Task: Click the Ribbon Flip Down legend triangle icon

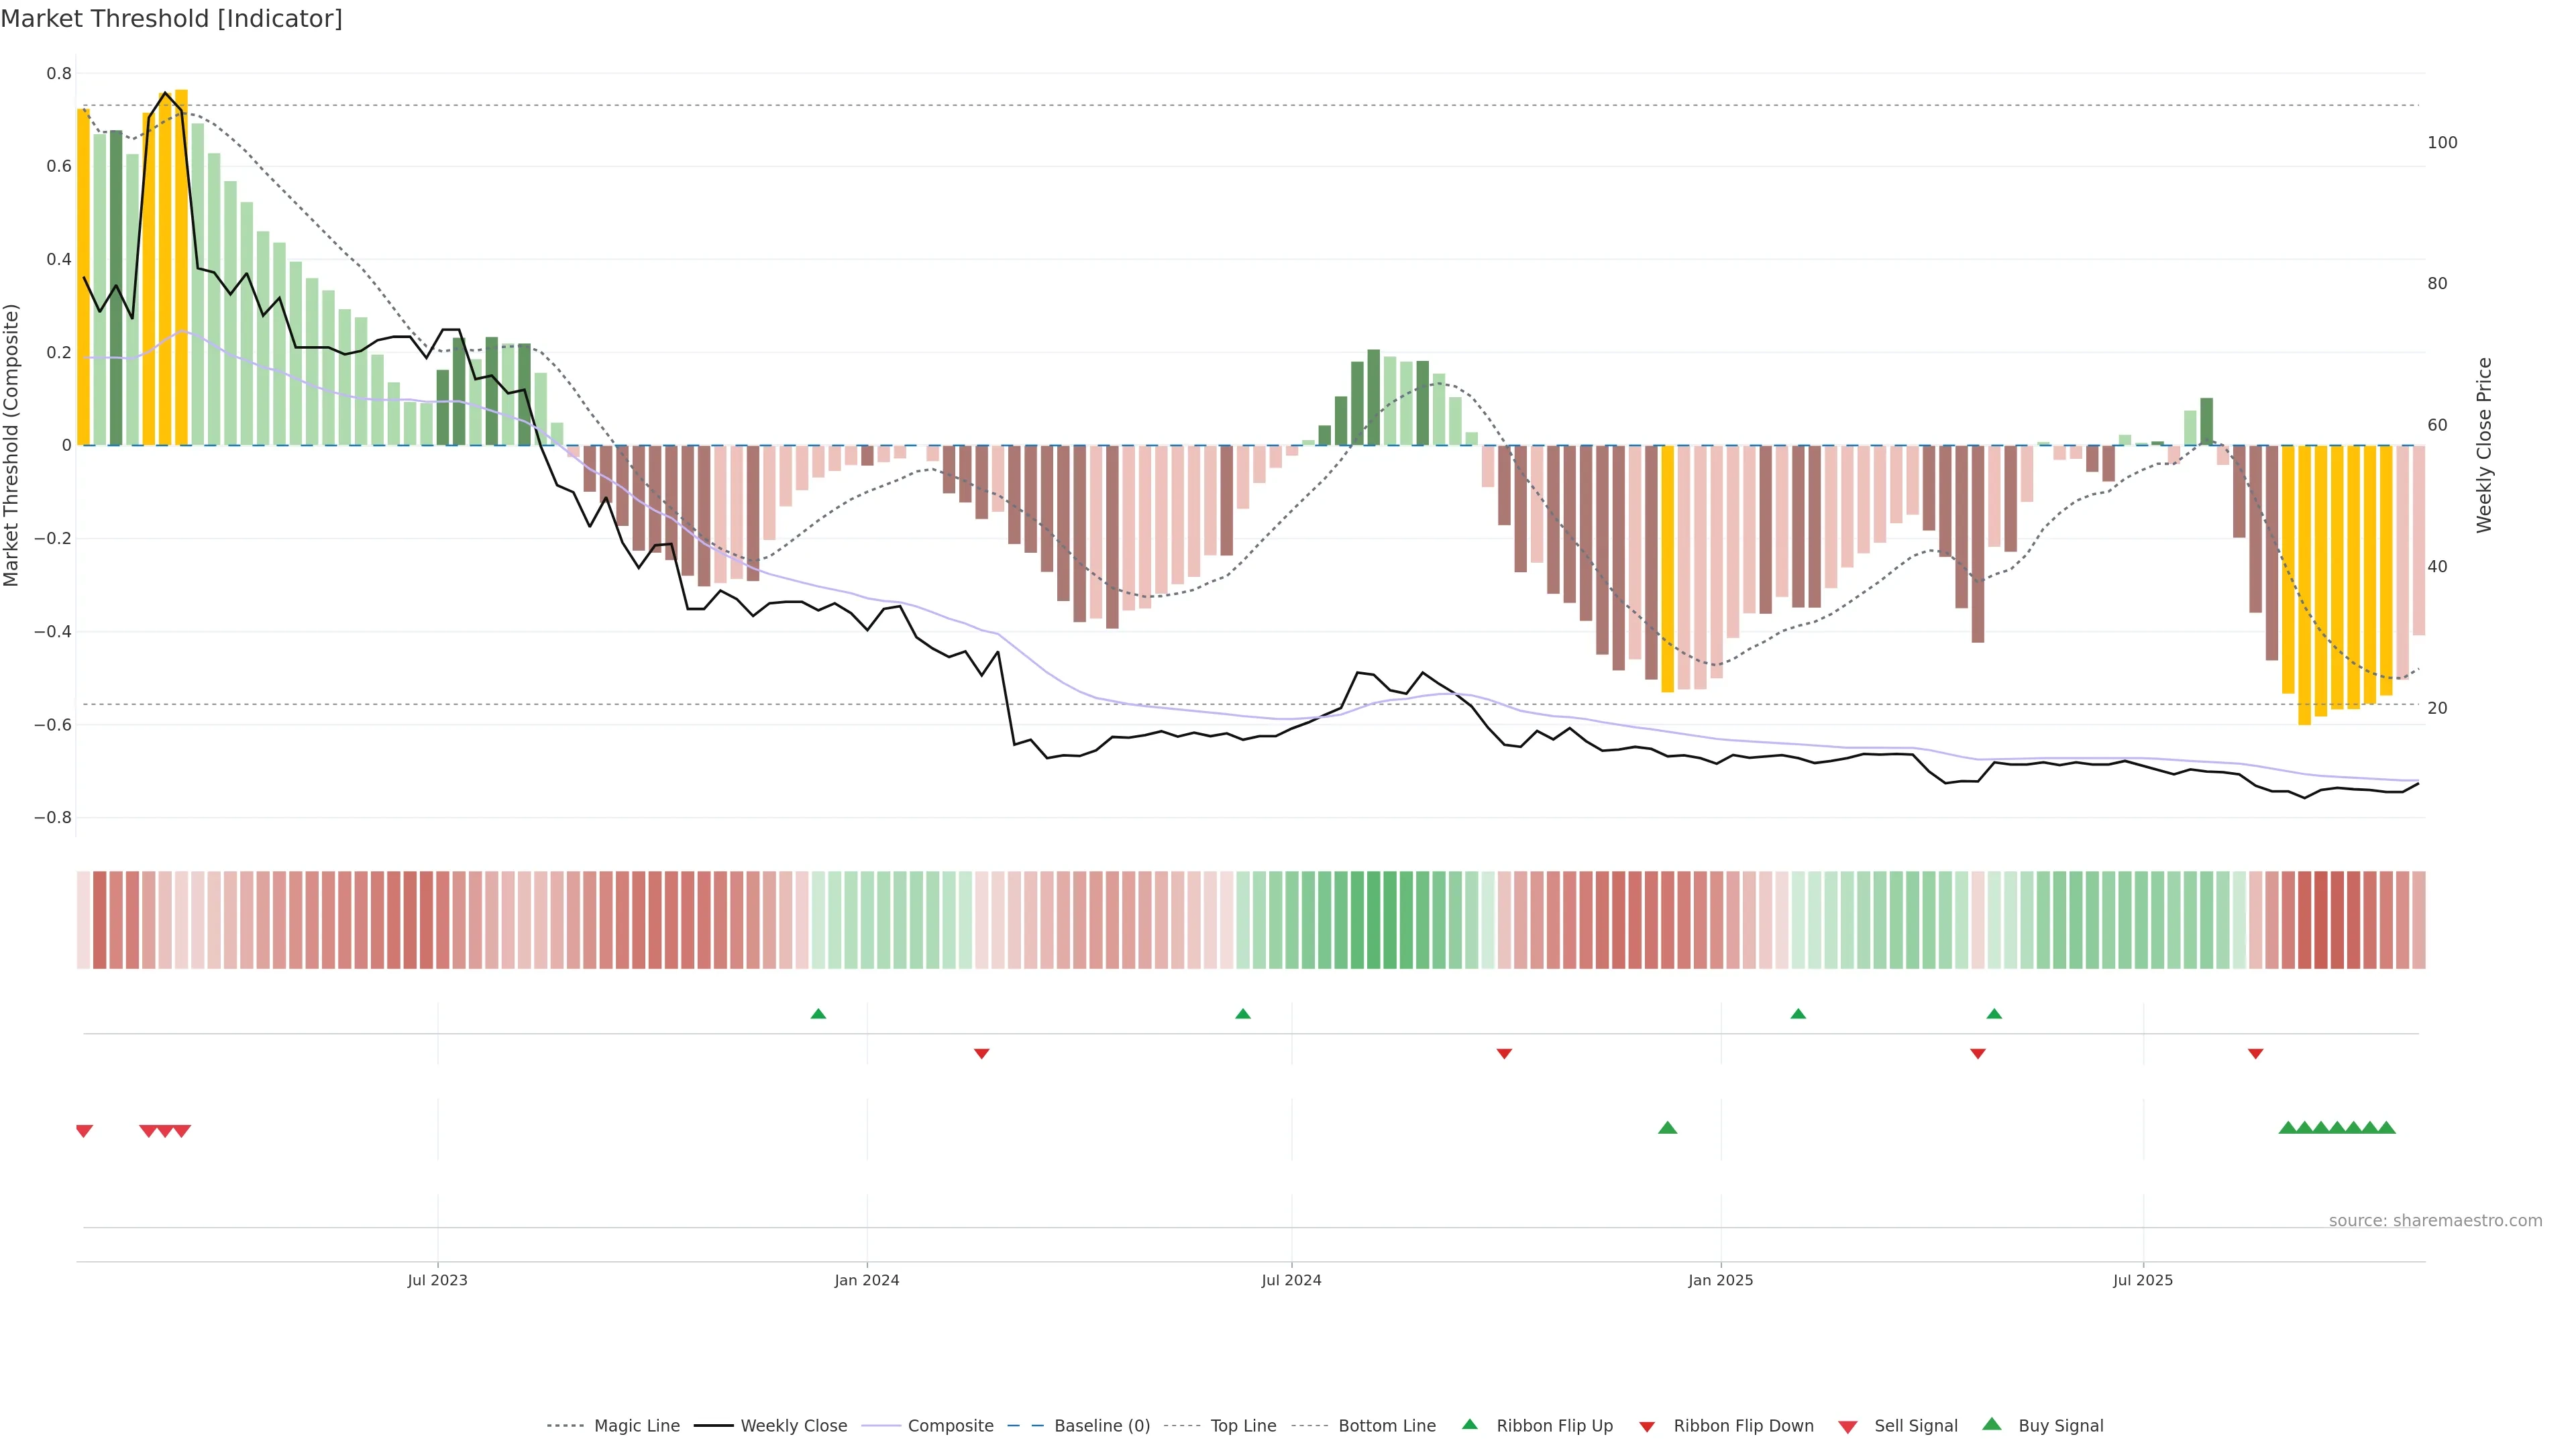Action: (1647, 1427)
